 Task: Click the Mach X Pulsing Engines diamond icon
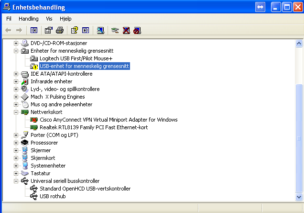(x=25, y=97)
